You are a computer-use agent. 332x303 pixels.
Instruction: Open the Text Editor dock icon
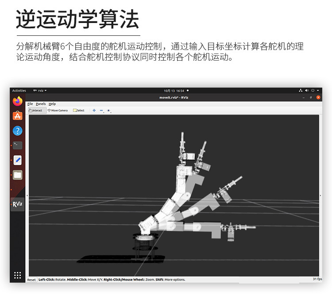tap(18, 160)
